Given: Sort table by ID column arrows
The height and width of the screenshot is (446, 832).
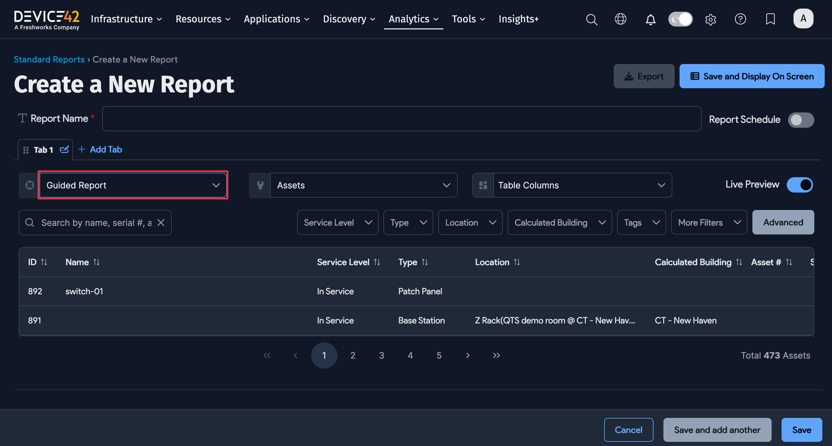Looking at the screenshot, I should click(x=44, y=262).
